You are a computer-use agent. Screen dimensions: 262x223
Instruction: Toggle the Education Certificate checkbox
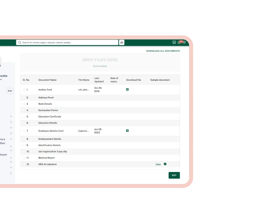[24, 117]
